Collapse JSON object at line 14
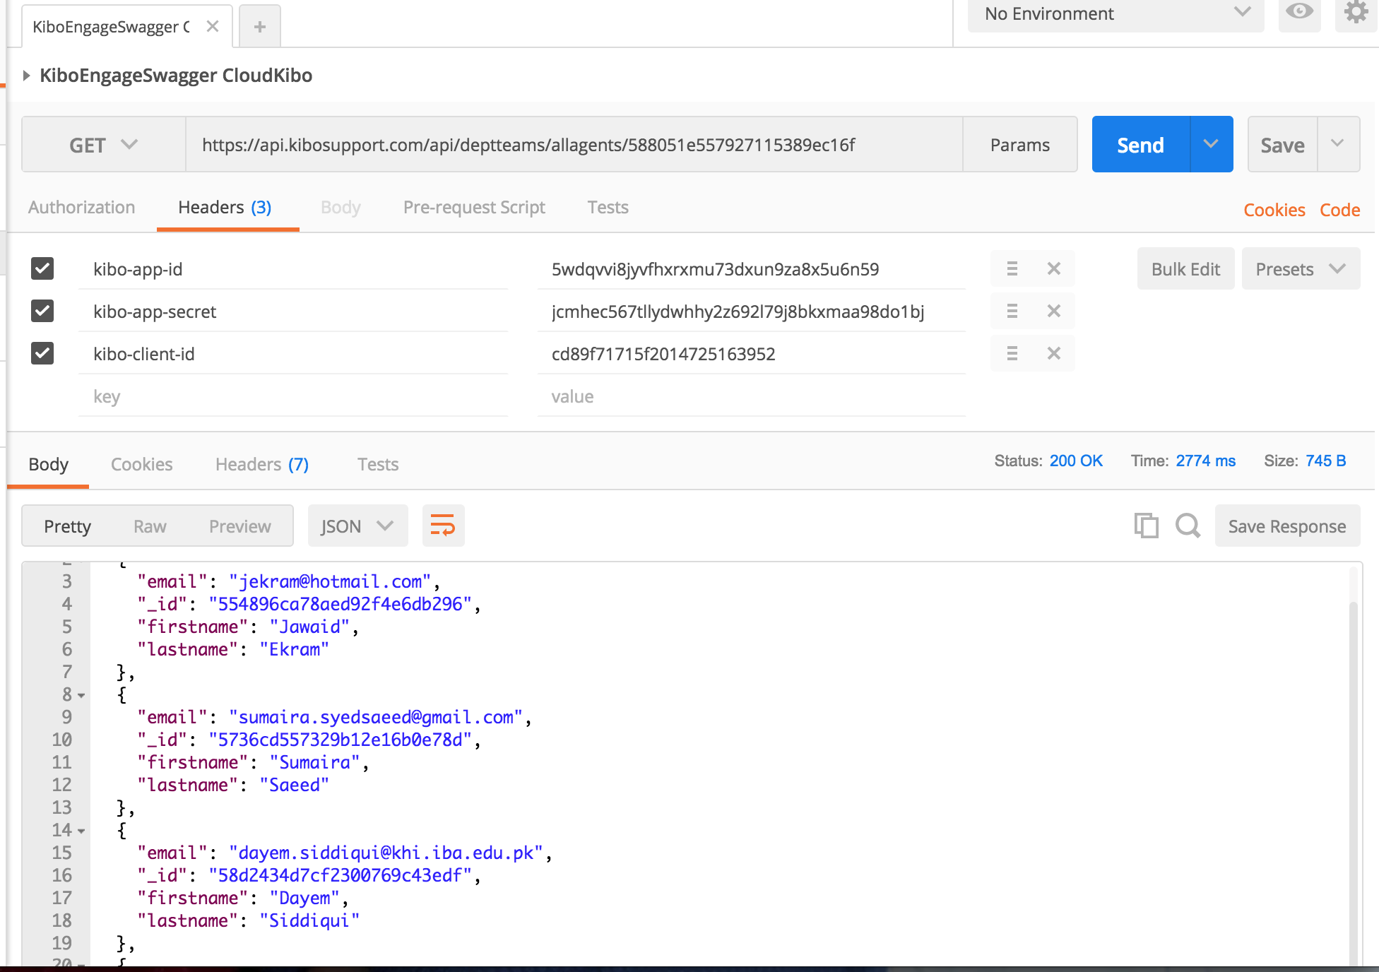The width and height of the screenshot is (1379, 972). [x=81, y=831]
